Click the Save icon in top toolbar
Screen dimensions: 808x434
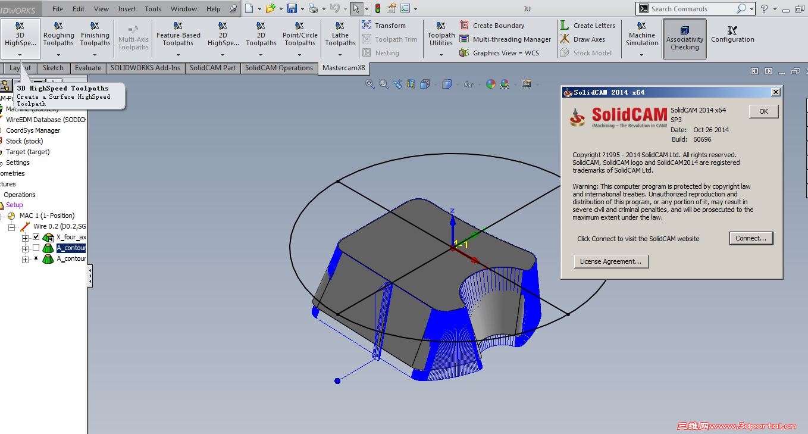[x=292, y=9]
